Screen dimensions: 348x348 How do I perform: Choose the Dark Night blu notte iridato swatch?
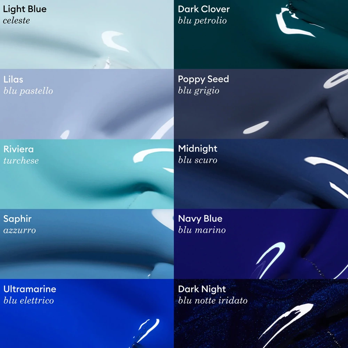261,314
